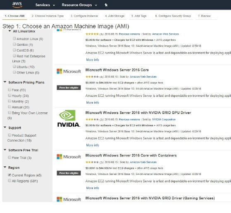Open NVIDIA Corporation seller link
This screenshot has height=213, width=231.
click(164, 119)
